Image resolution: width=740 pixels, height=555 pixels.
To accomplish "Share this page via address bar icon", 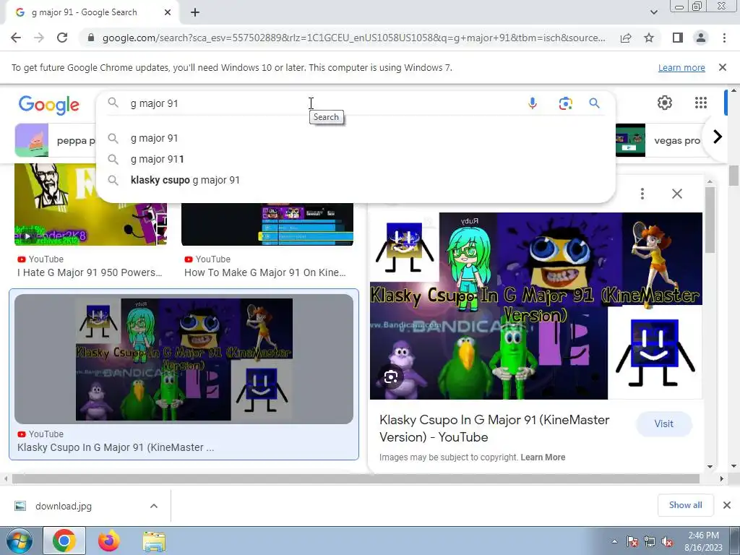I will pos(626,38).
